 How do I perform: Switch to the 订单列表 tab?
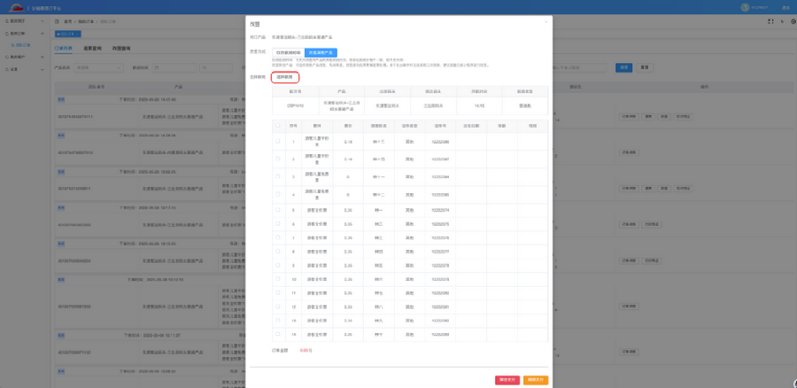pyautogui.click(x=64, y=49)
